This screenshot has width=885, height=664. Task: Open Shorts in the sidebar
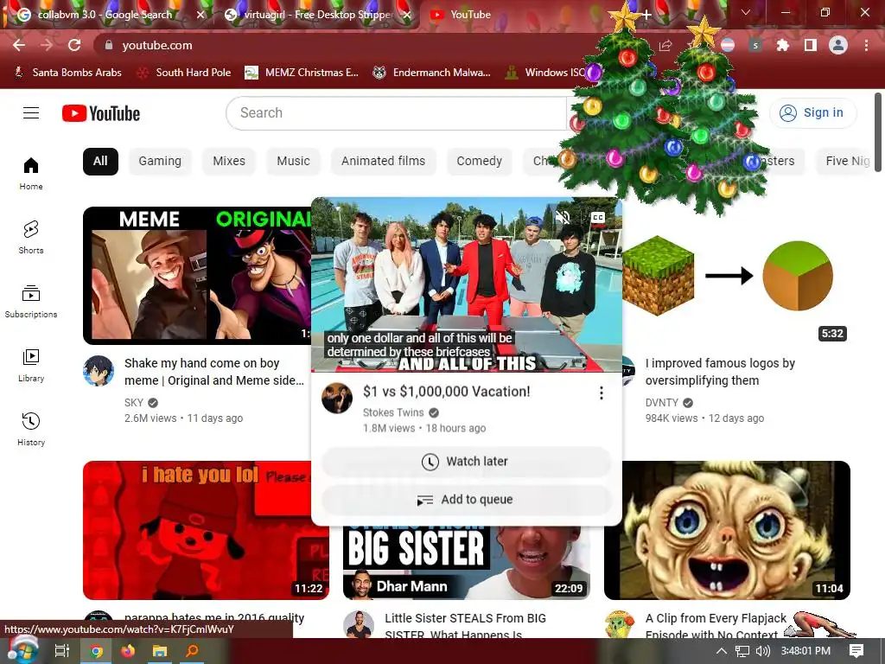pyautogui.click(x=31, y=237)
